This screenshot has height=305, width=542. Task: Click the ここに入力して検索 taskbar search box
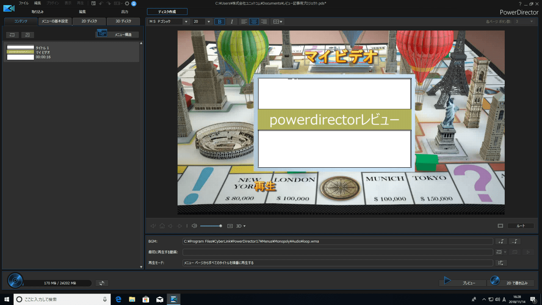[x=62, y=299]
